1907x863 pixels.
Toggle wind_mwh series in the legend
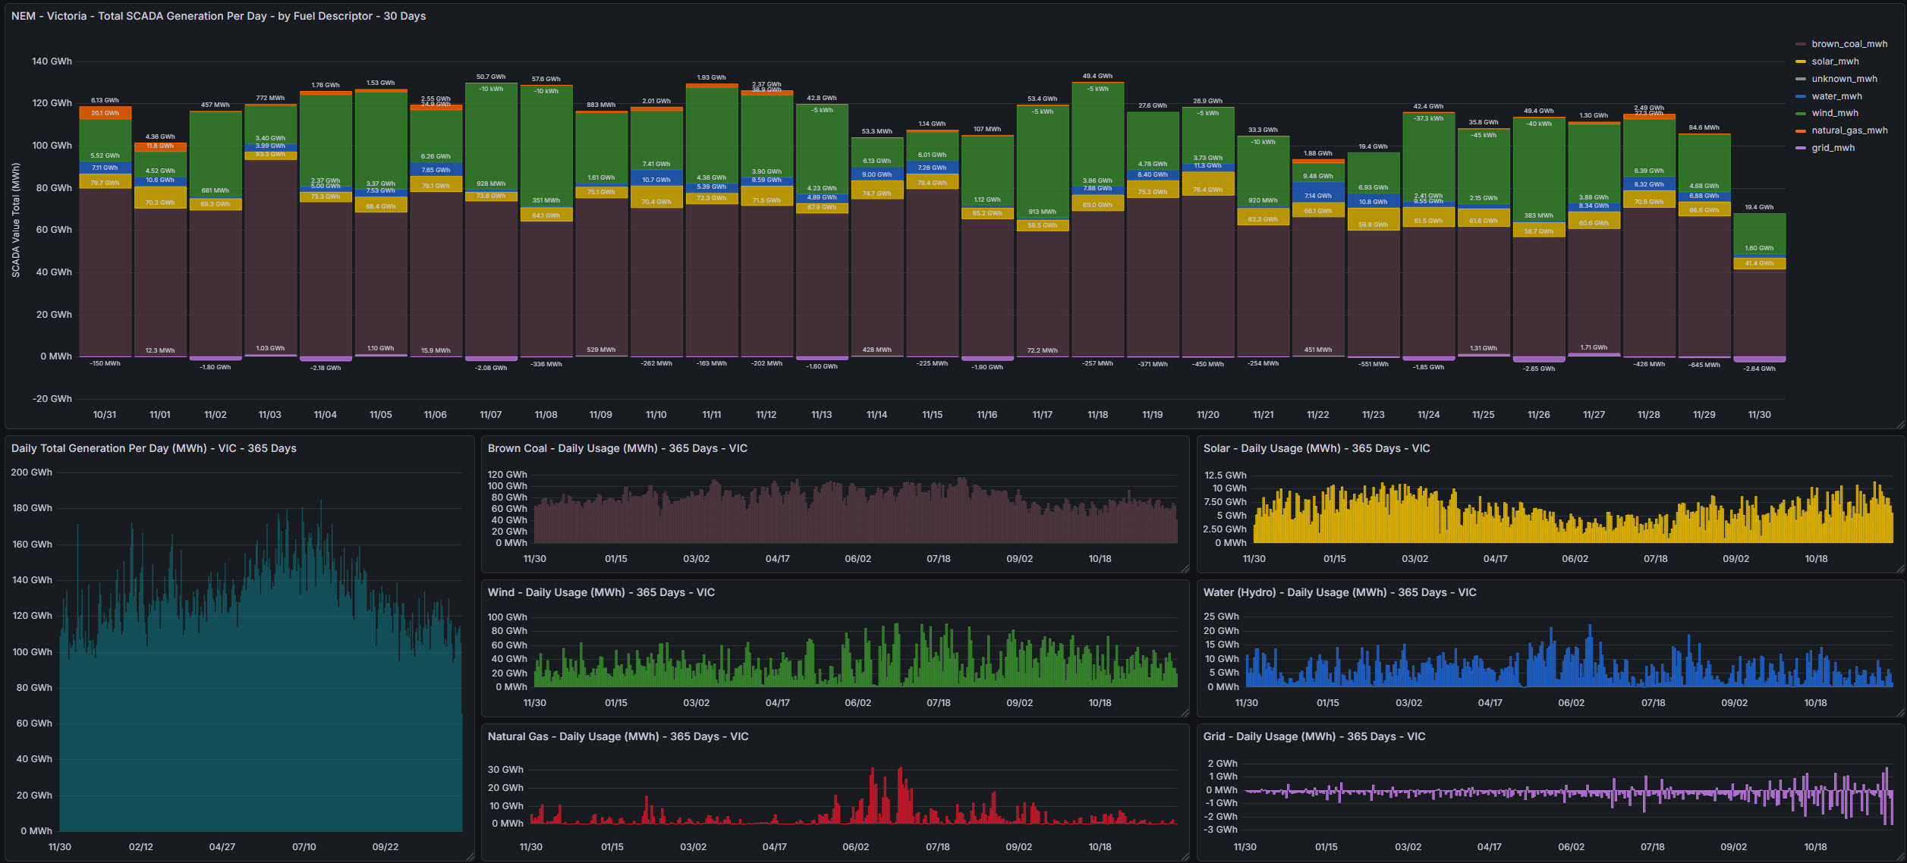pos(1834,113)
